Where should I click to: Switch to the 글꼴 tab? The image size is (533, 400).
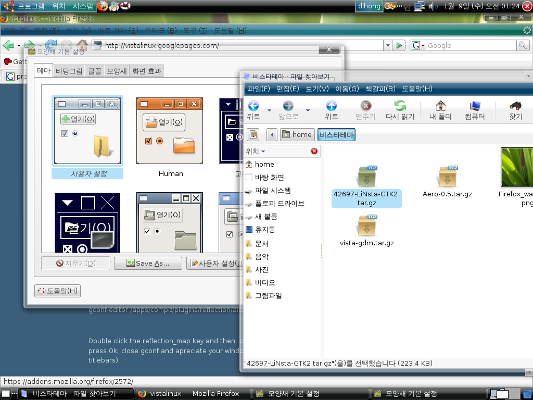click(x=95, y=71)
